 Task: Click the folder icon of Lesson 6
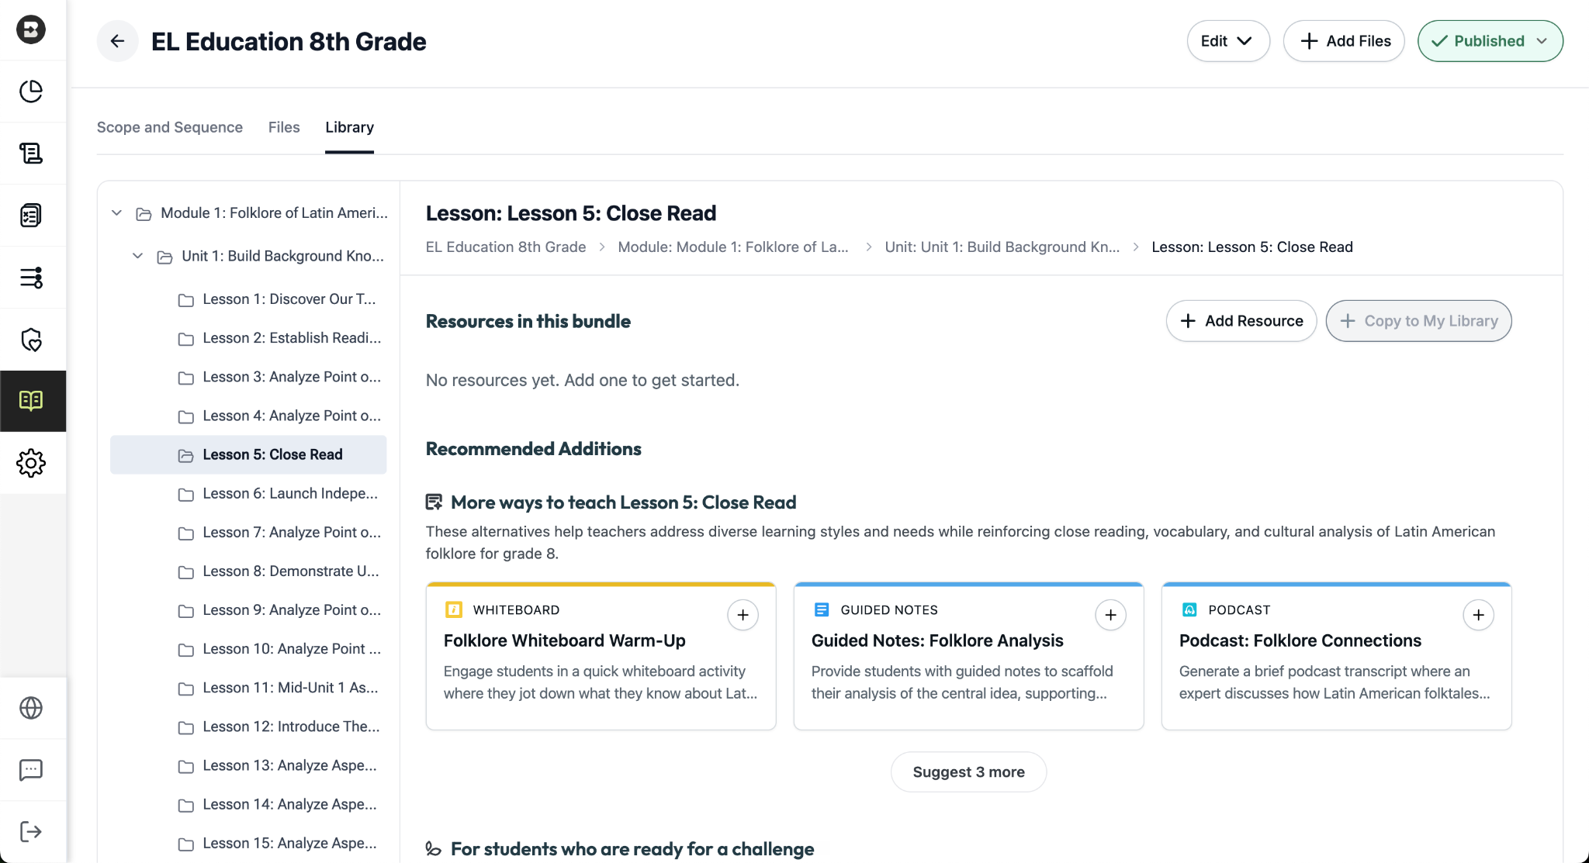pos(186,495)
